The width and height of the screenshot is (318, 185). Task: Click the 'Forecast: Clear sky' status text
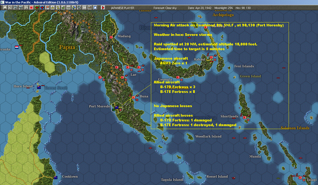point(165,8)
